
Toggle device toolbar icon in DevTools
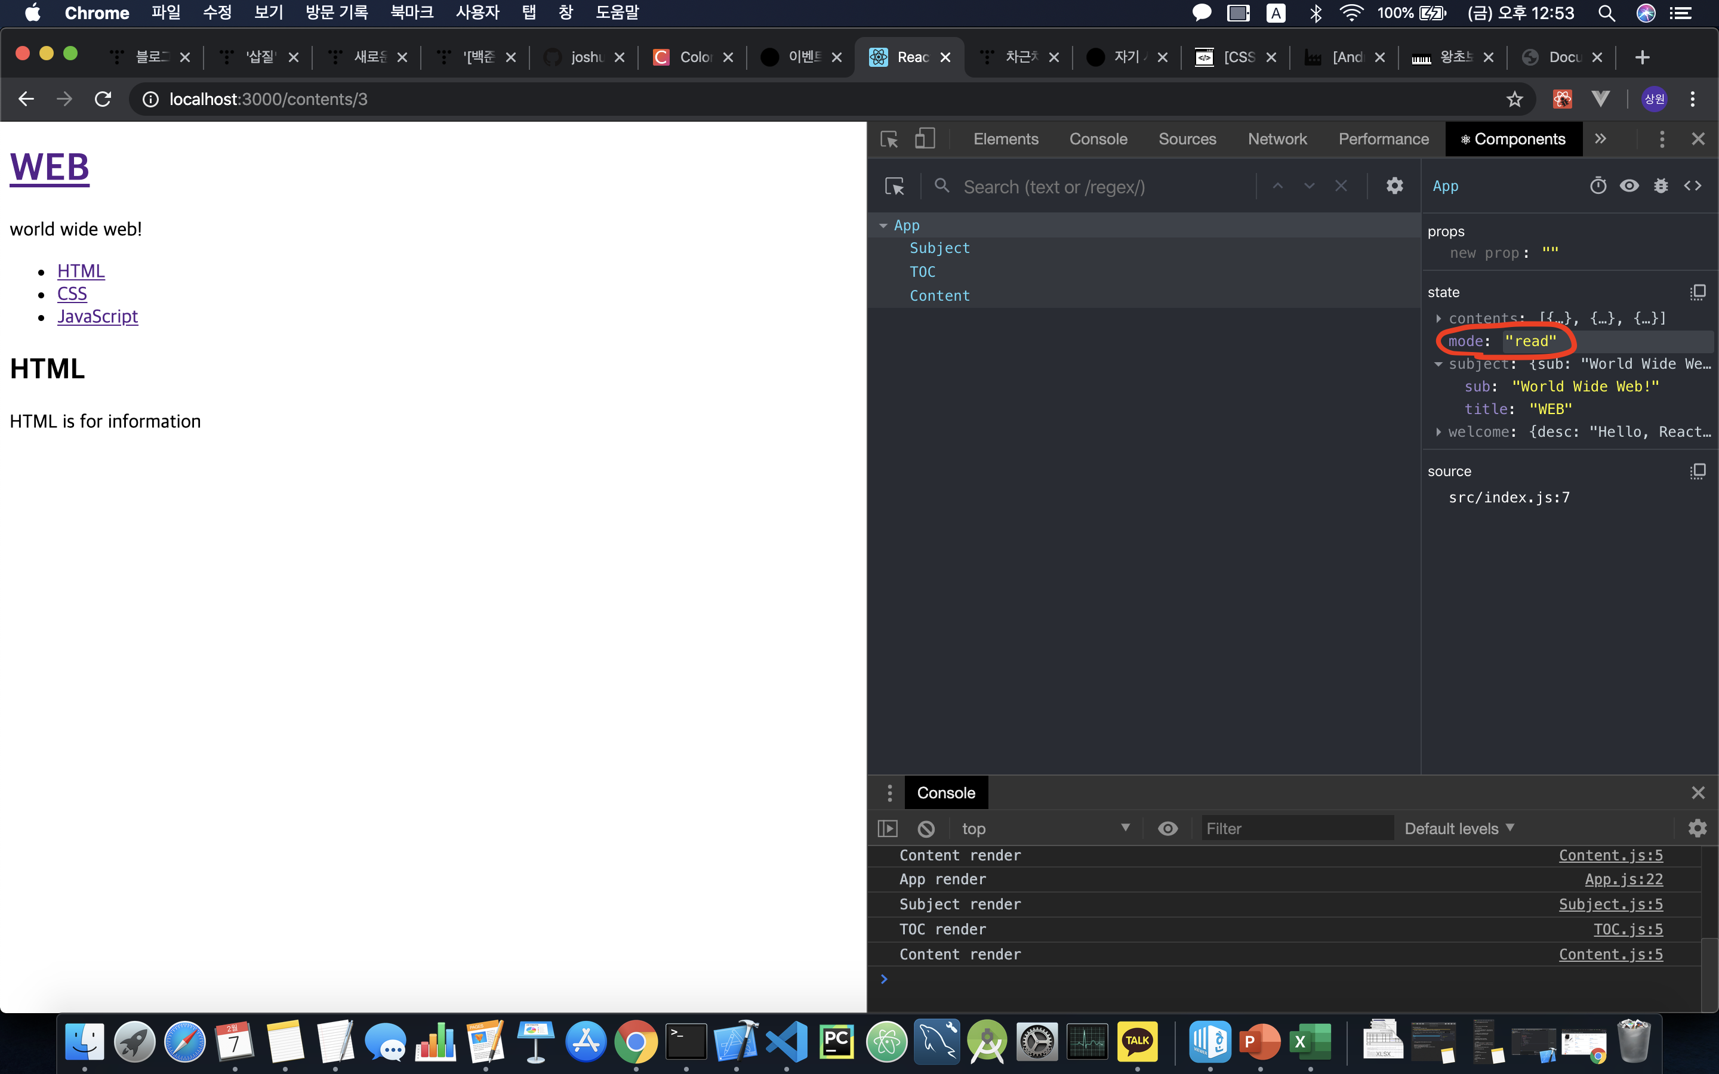(x=924, y=138)
